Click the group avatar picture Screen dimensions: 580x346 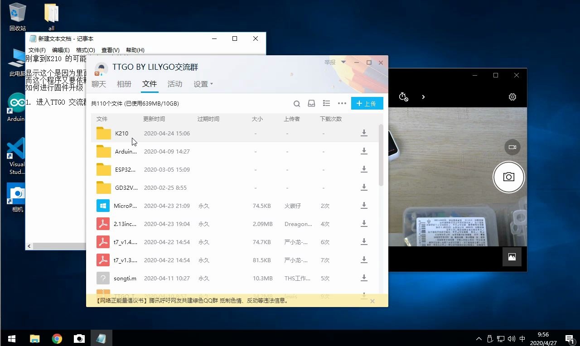click(x=101, y=69)
